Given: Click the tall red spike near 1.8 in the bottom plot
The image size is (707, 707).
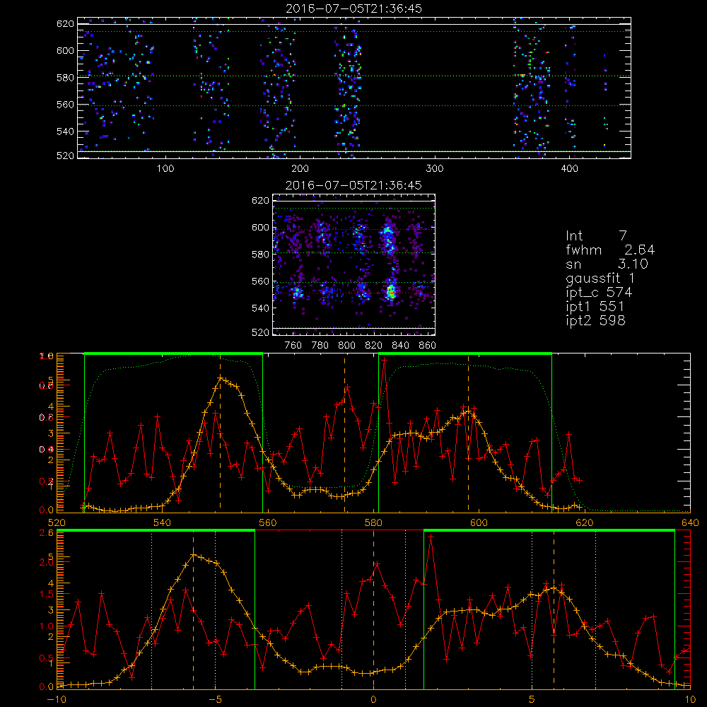Looking at the screenshot, I should [x=431, y=536].
